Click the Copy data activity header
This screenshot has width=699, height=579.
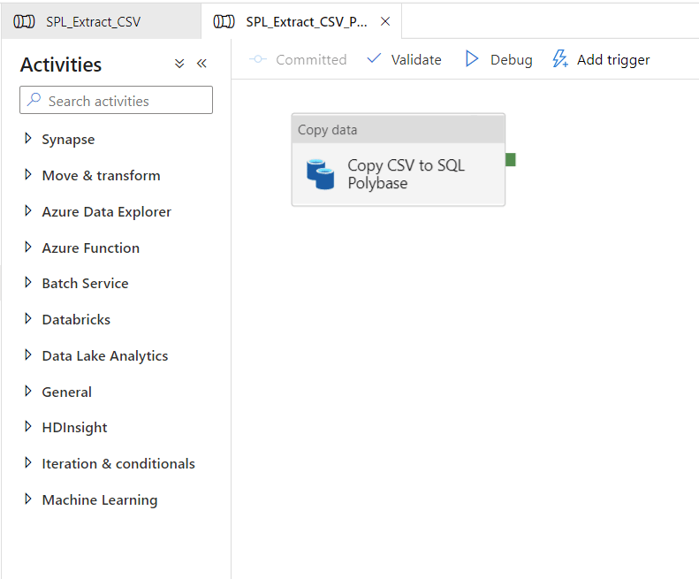coord(398,129)
